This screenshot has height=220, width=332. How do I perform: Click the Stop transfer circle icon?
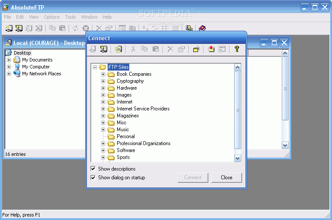tap(86, 28)
